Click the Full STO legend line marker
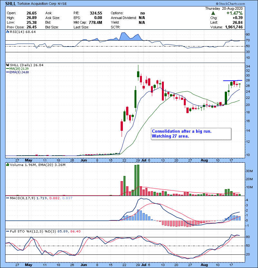Image resolution: width=258 pixels, height=268 pixels. coord(7,232)
